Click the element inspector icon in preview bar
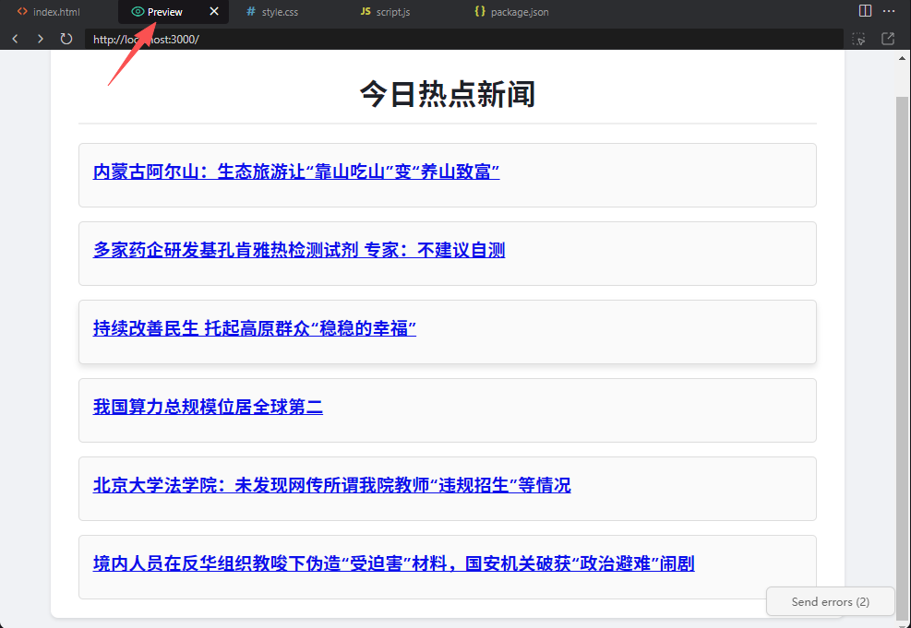911x628 pixels. coord(858,39)
